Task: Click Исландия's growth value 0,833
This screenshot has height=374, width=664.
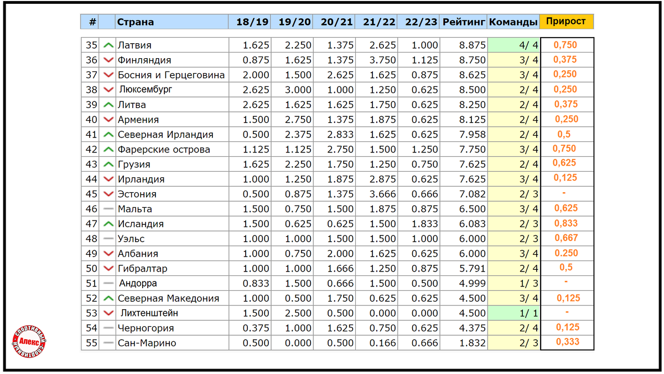Action: tap(566, 223)
